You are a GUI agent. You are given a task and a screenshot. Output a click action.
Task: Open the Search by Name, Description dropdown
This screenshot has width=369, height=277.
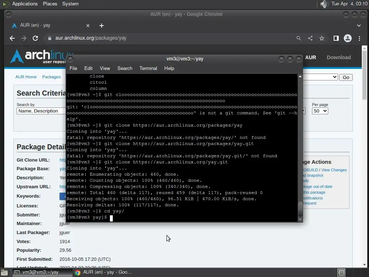point(41,111)
